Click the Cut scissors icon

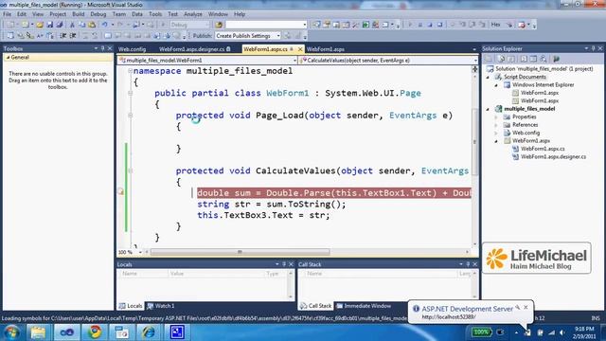coord(72,25)
